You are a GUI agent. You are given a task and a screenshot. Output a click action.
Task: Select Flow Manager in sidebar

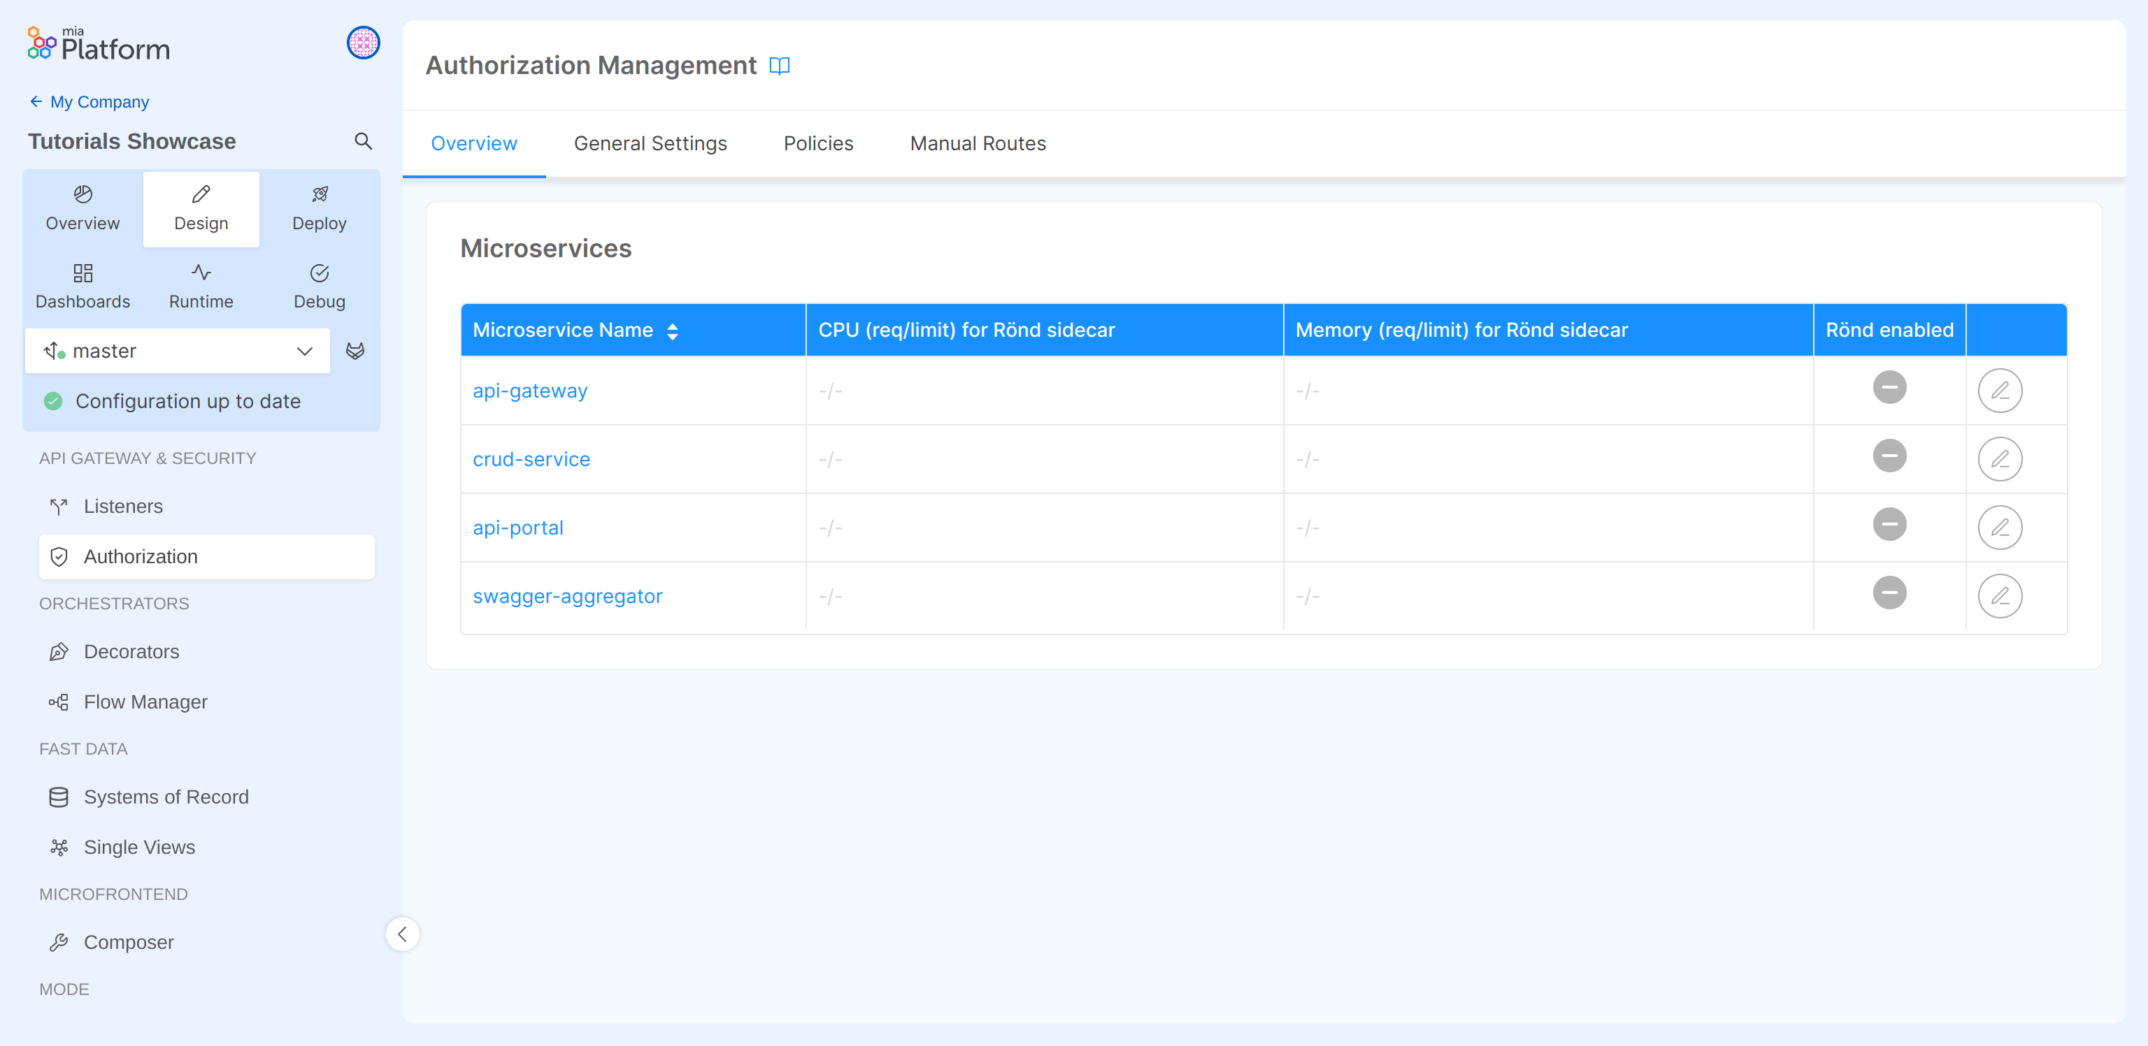(145, 702)
